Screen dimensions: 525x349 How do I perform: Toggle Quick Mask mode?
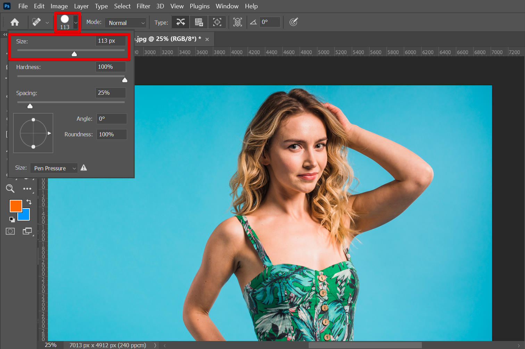pos(10,231)
